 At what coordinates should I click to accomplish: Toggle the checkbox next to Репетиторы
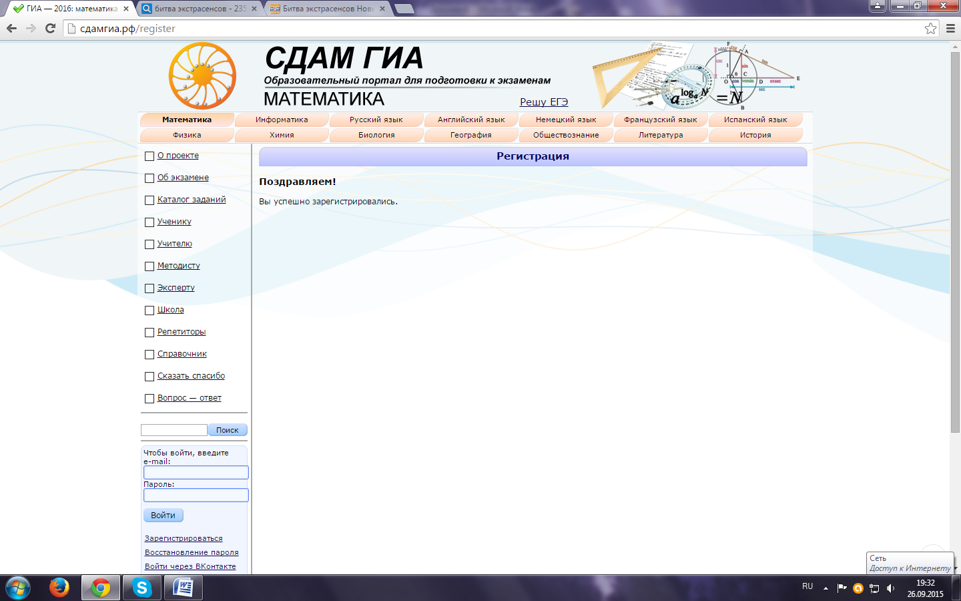click(149, 333)
